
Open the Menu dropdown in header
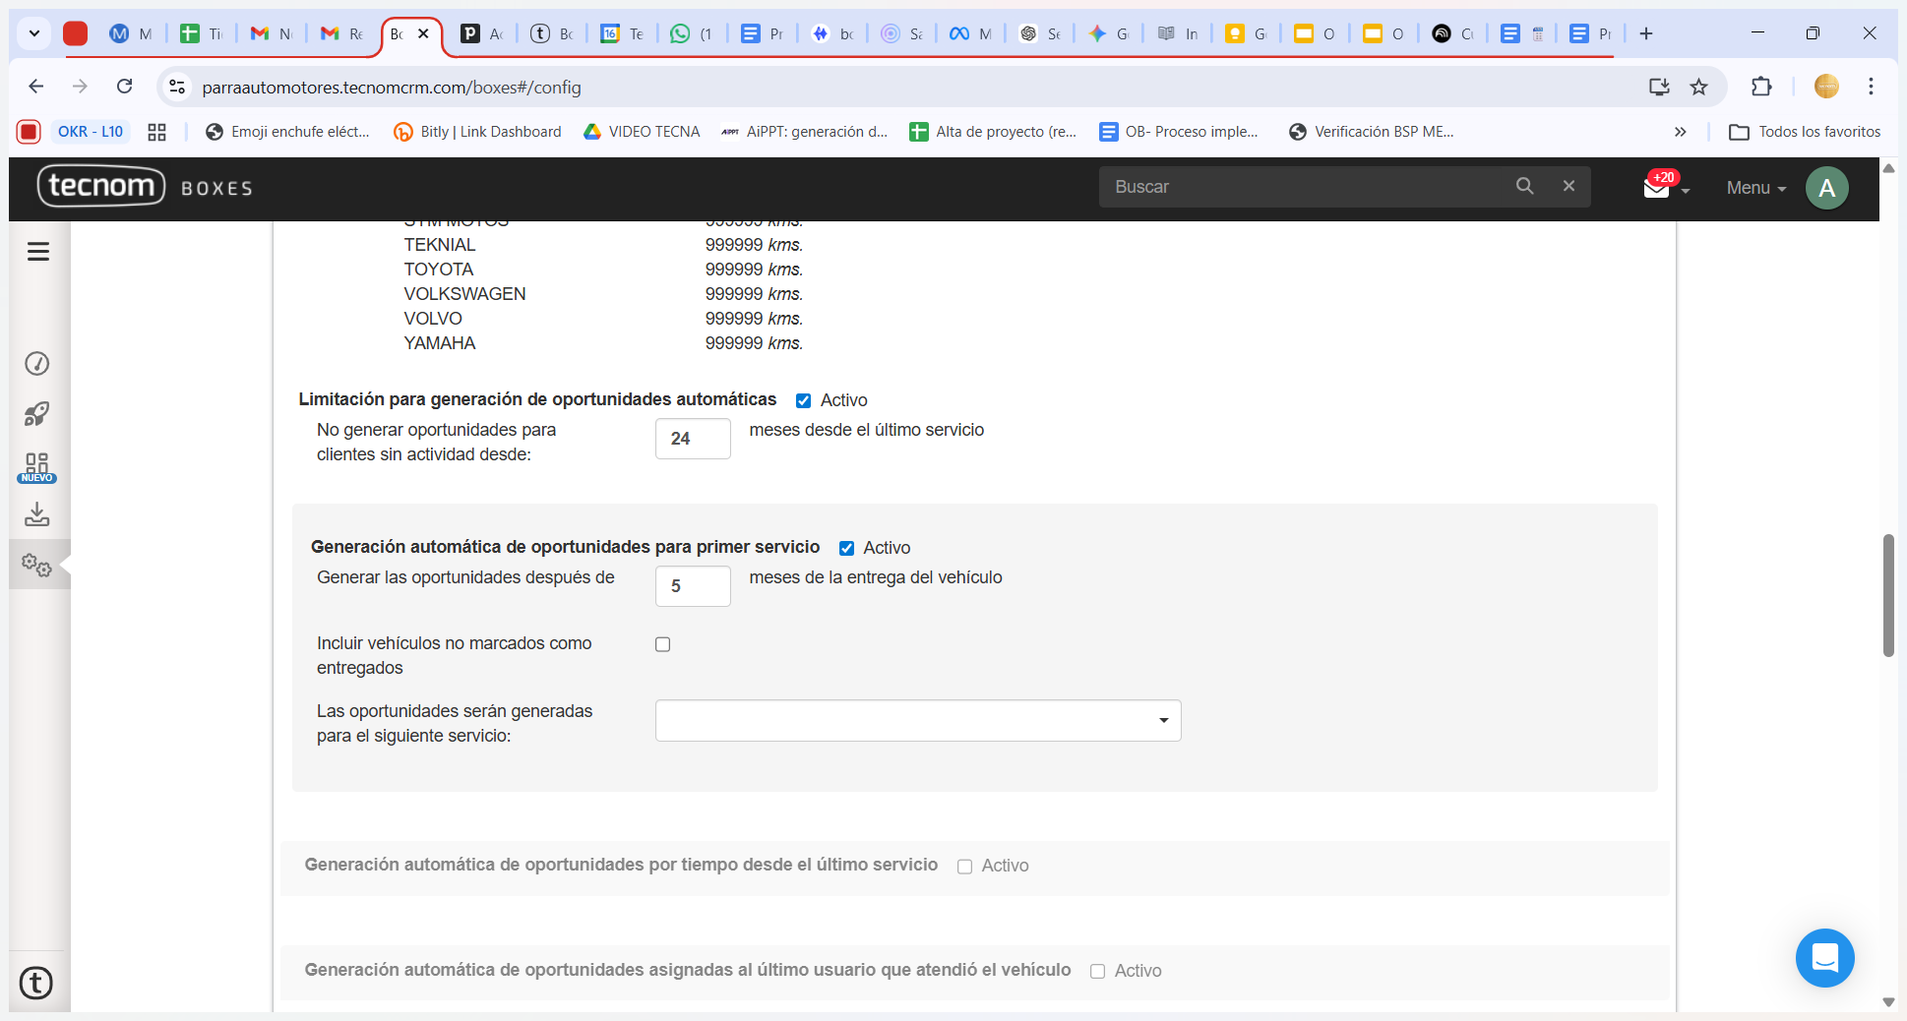click(x=1755, y=188)
